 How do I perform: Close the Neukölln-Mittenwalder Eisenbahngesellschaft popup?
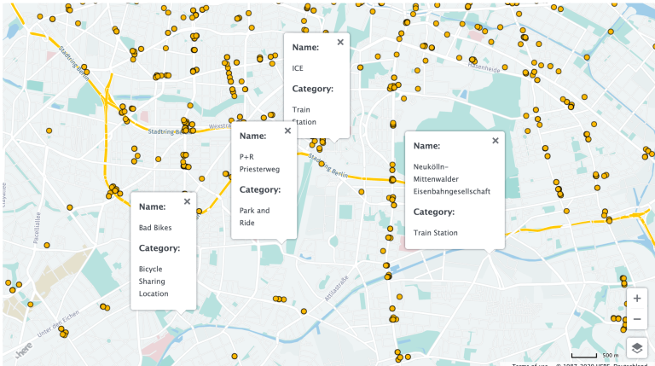[496, 141]
